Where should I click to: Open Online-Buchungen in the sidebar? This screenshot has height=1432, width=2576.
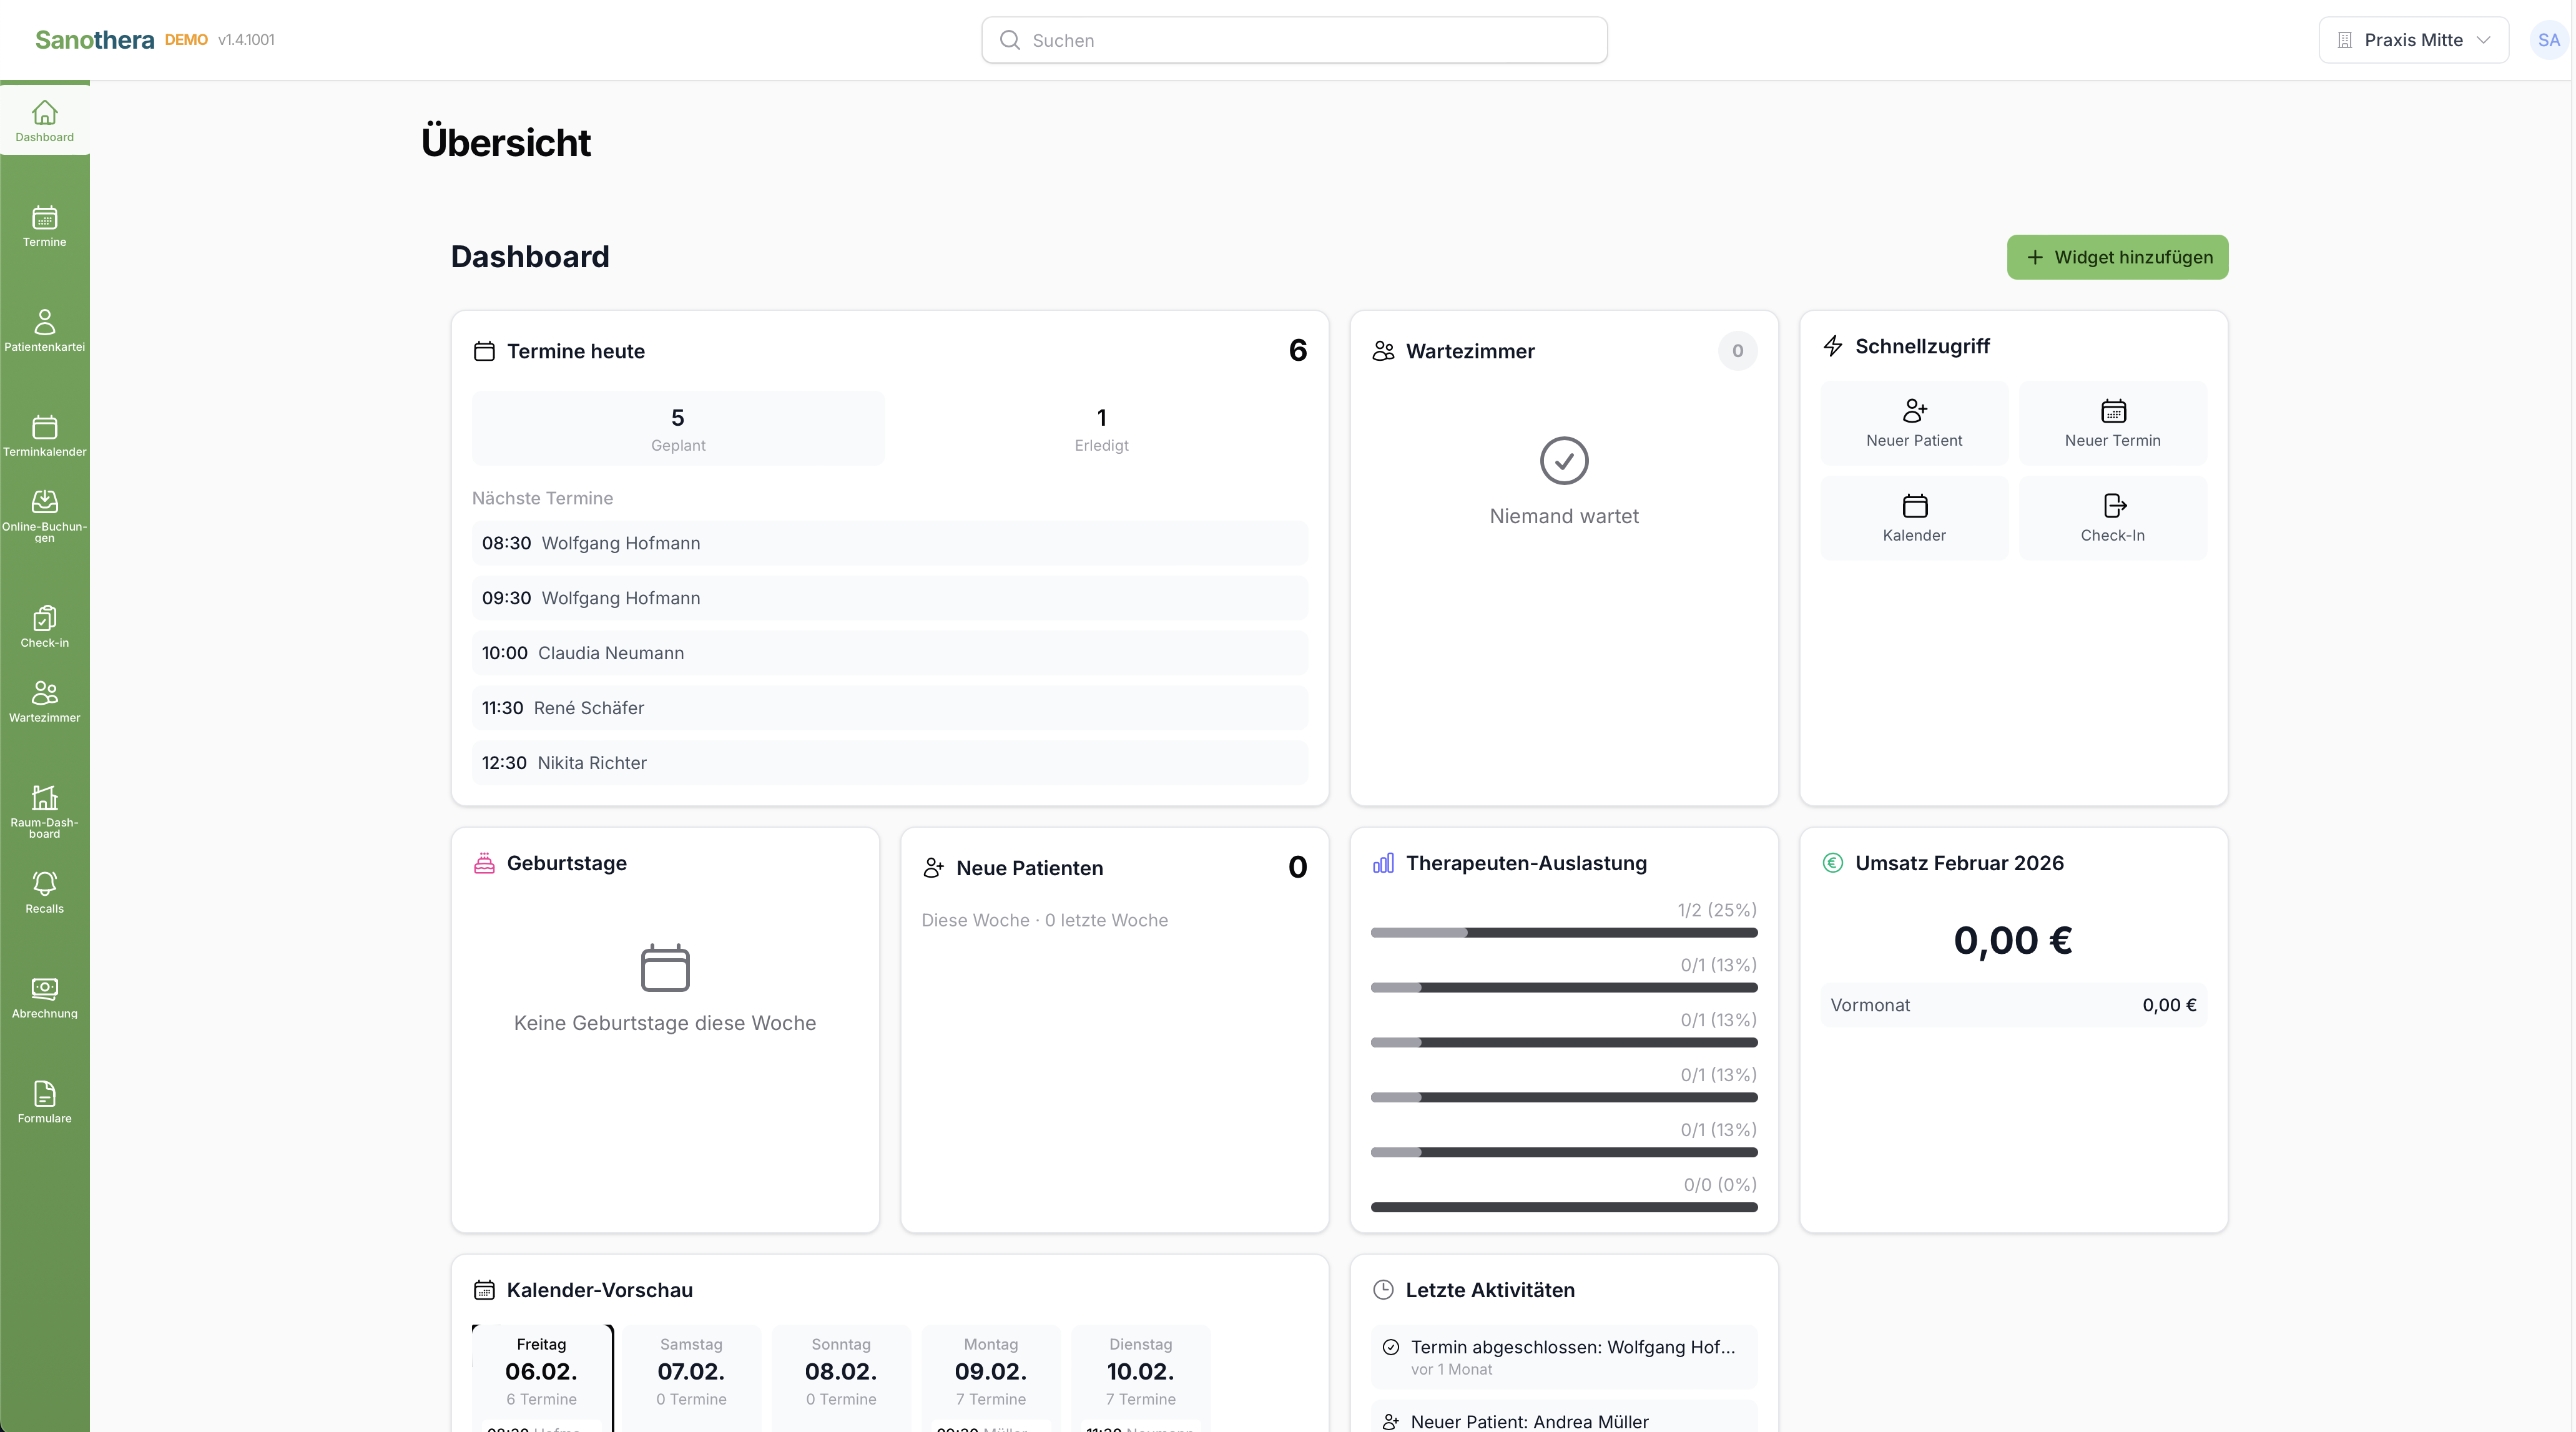45,516
